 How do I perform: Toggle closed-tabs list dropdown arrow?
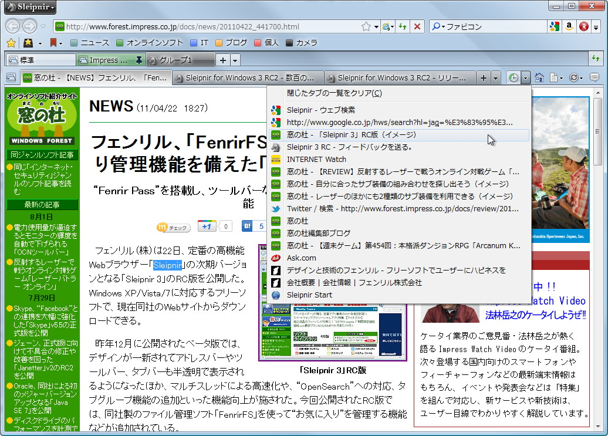[525, 78]
